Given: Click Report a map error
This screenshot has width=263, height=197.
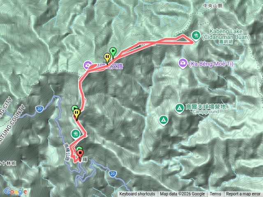Looking at the screenshot, I should coord(243,194).
